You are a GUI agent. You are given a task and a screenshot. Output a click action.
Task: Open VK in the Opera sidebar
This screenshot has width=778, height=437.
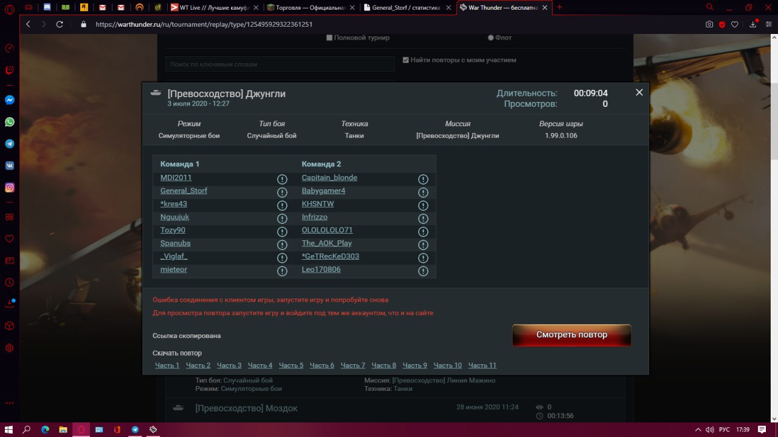(10, 165)
